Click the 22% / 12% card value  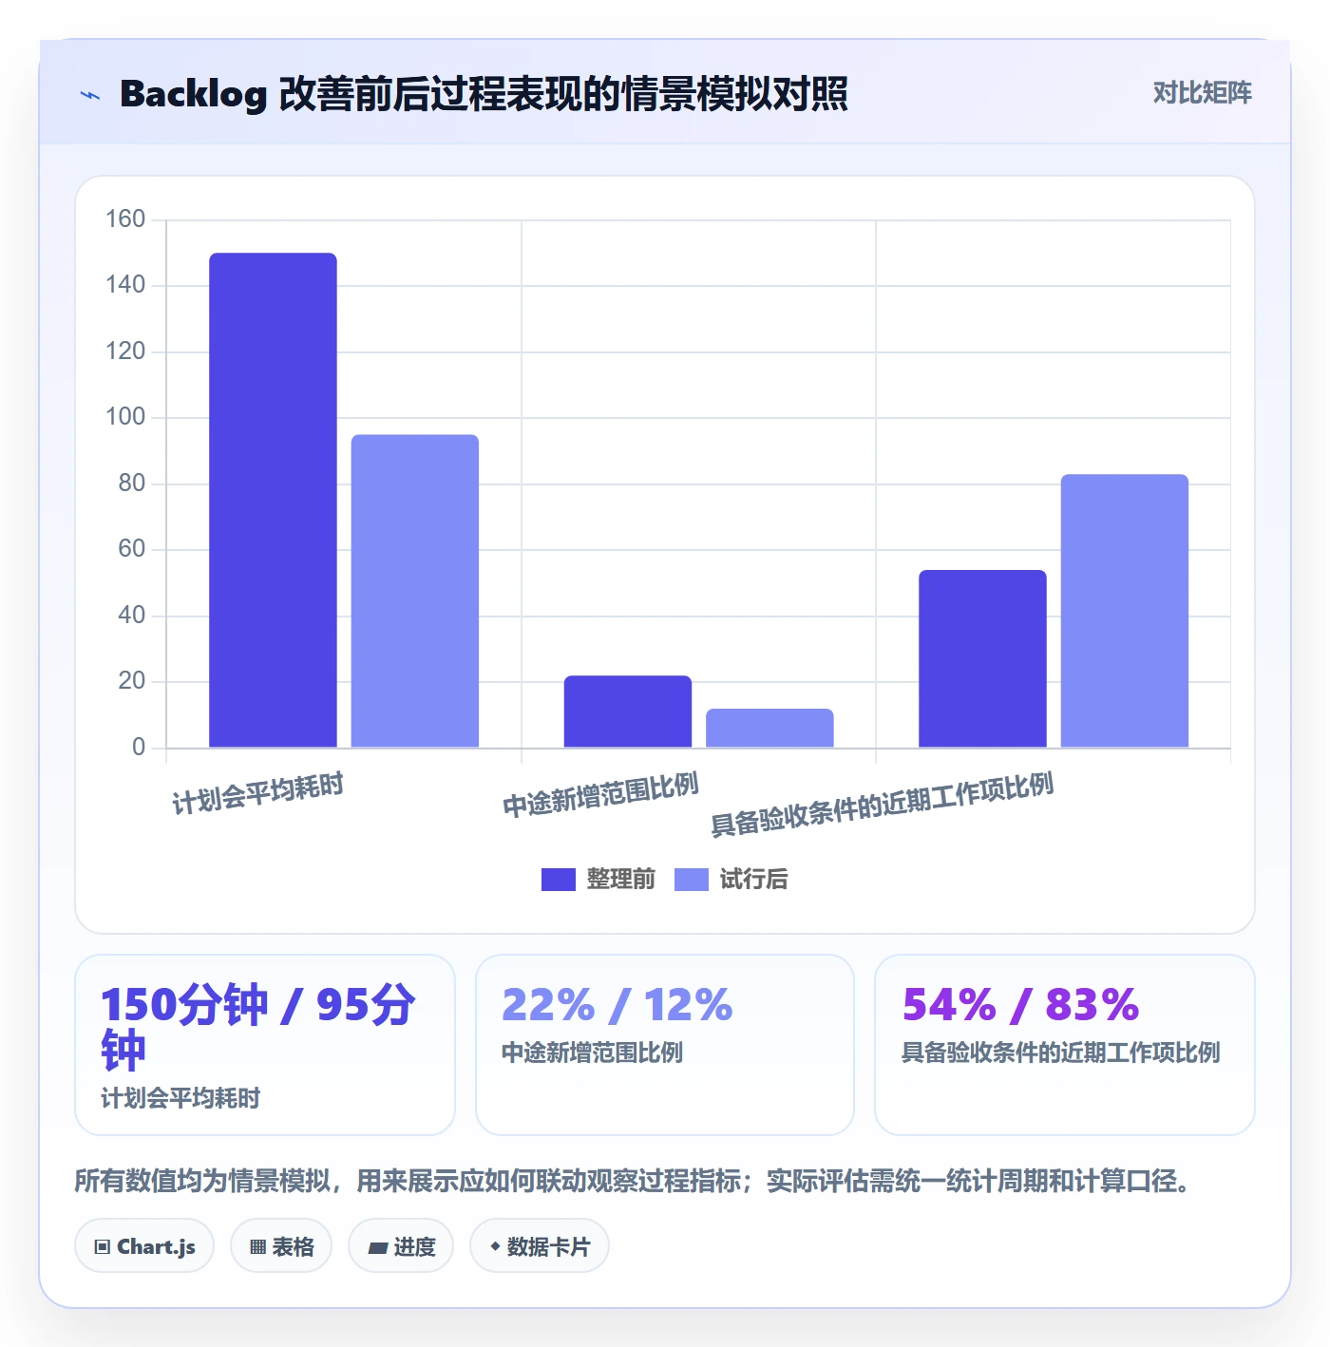(617, 1005)
